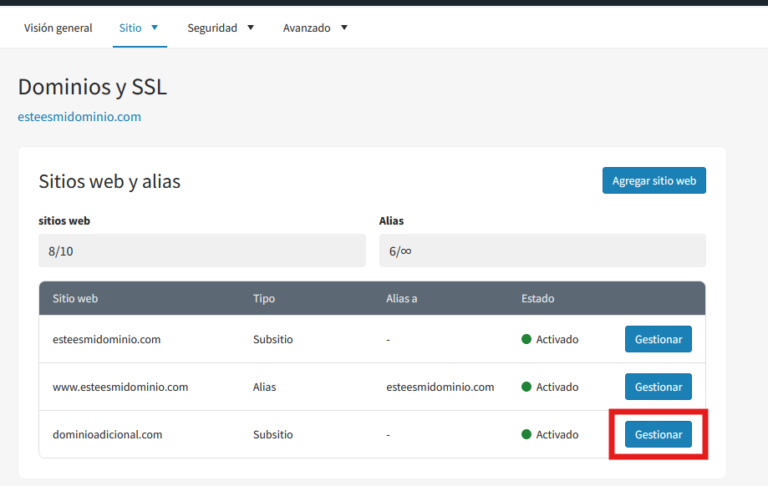
Task: Click the Agregar sitio web button
Action: pos(654,180)
